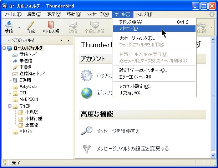The height and width of the screenshot is (168, 218).
Task: Click scrollbar up arrow in content pane
Action: 213,40
